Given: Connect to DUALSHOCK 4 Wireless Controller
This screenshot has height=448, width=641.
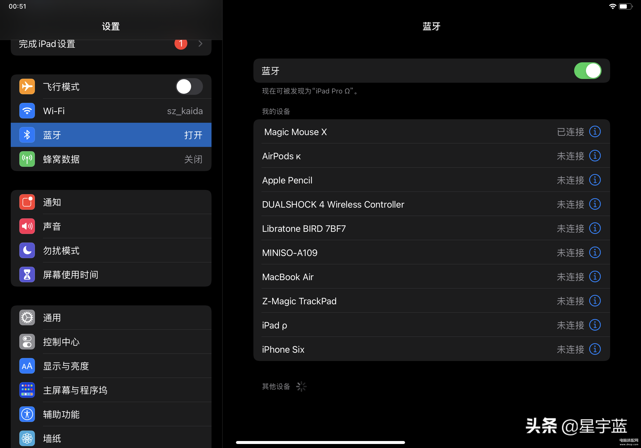Looking at the screenshot, I should point(431,204).
